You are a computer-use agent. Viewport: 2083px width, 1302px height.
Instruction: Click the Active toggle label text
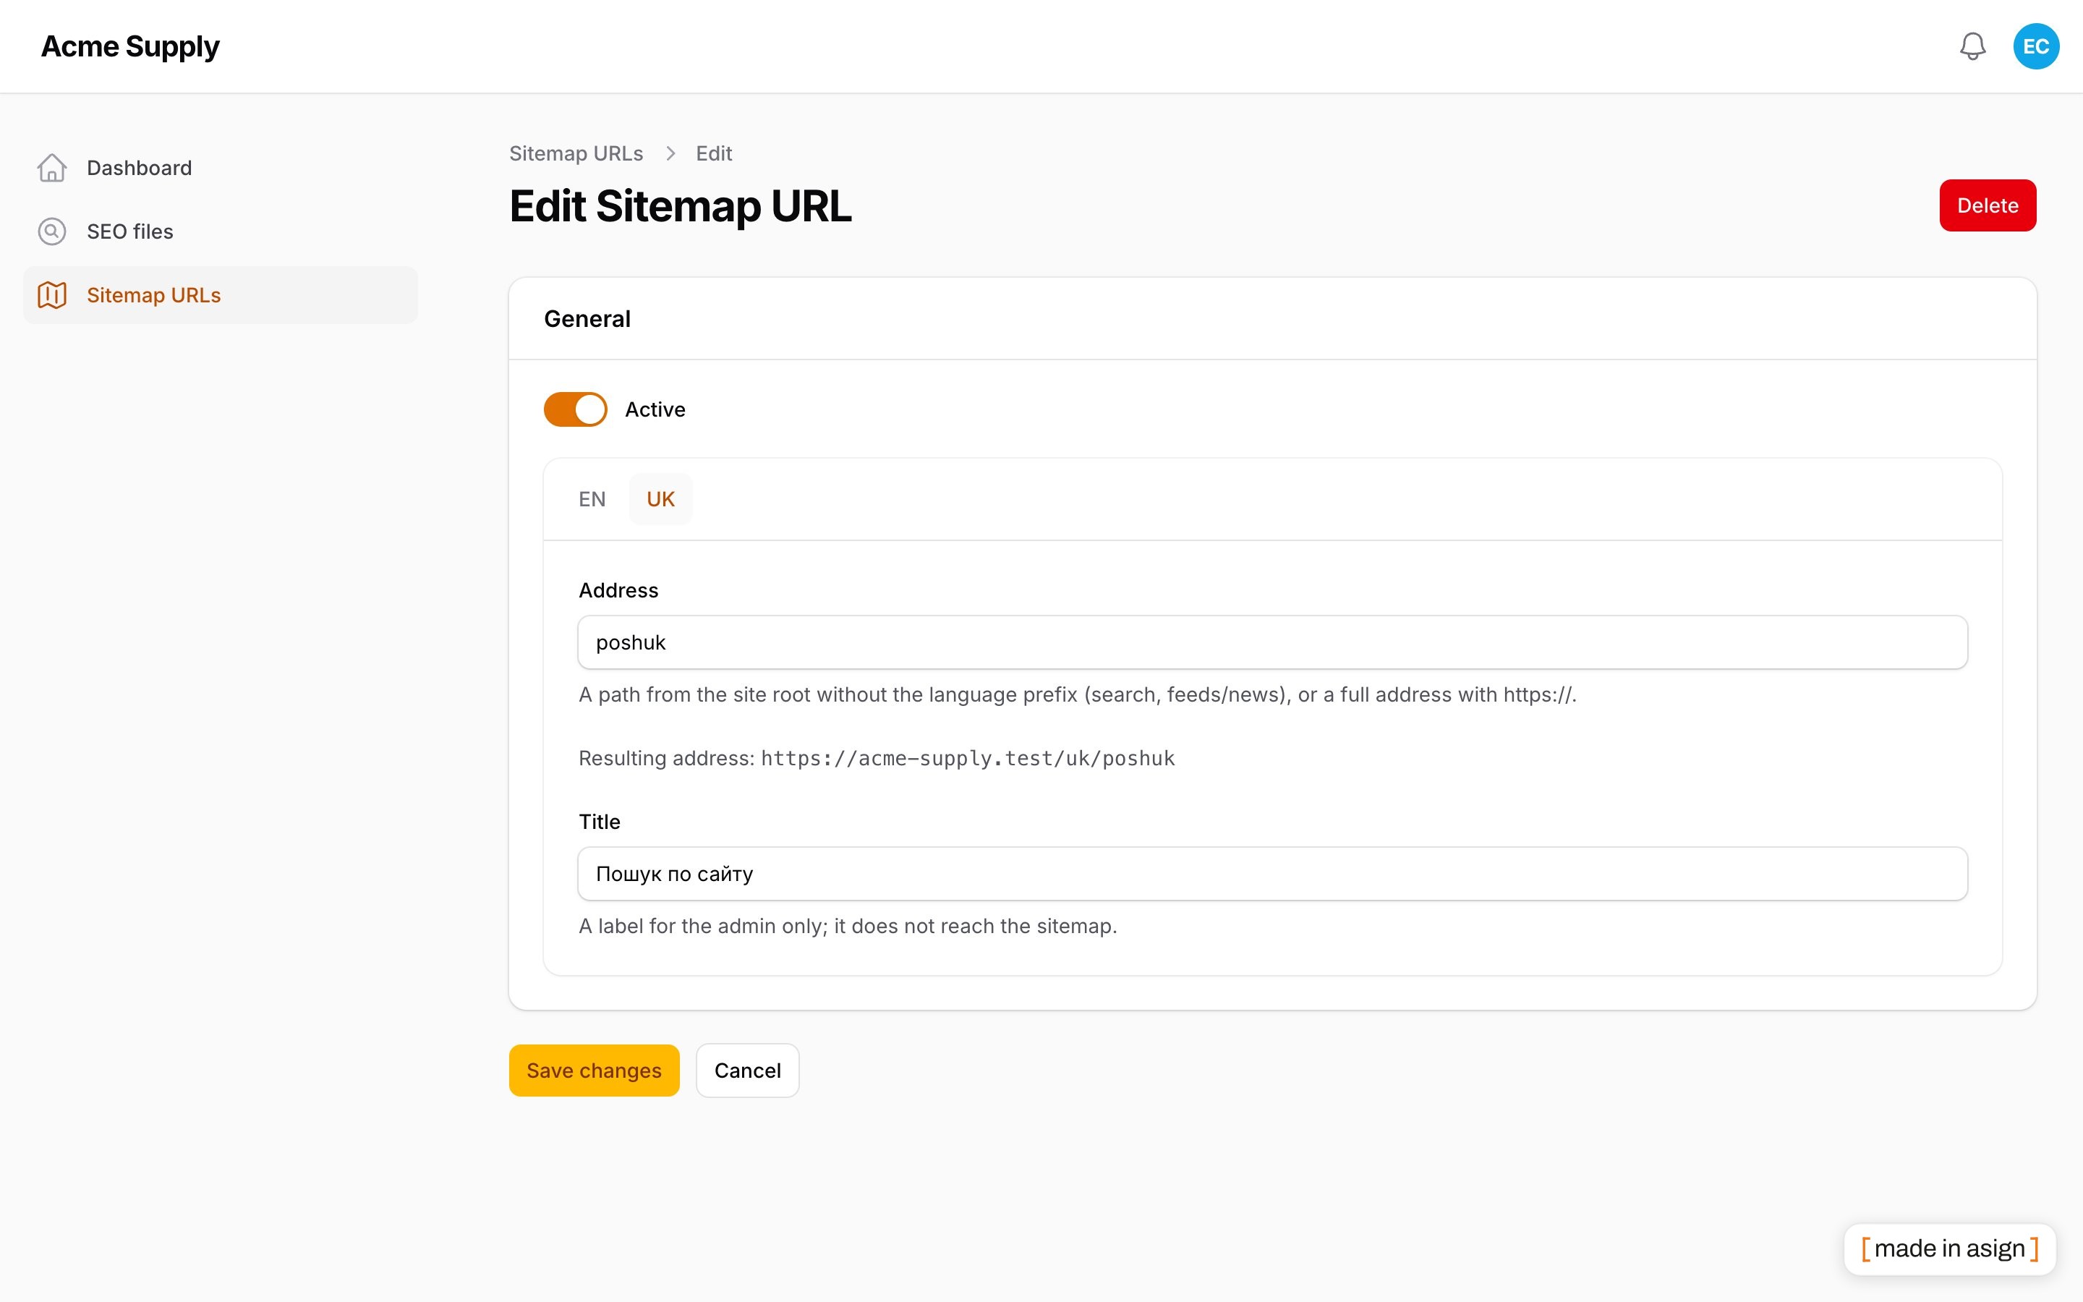tap(655, 410)
